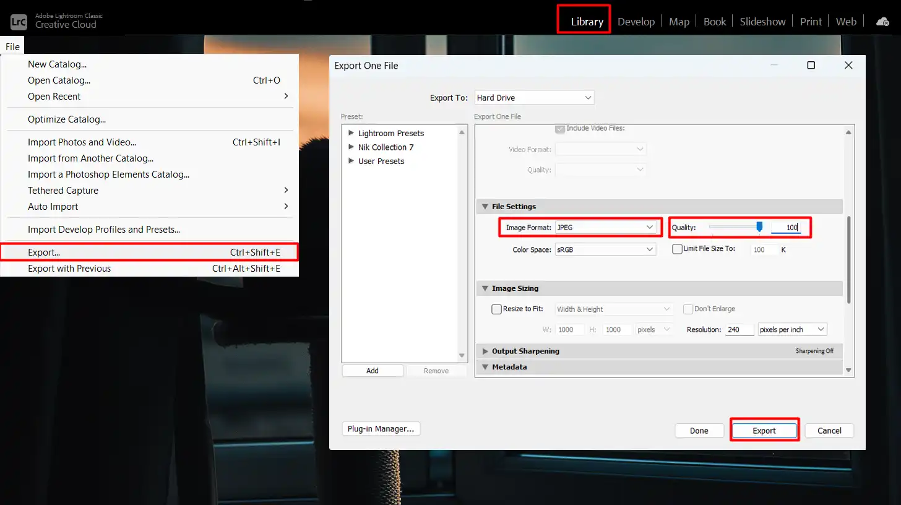Click the Done button
The width and height of the screenshot is (901, 505).
point(699,431)
